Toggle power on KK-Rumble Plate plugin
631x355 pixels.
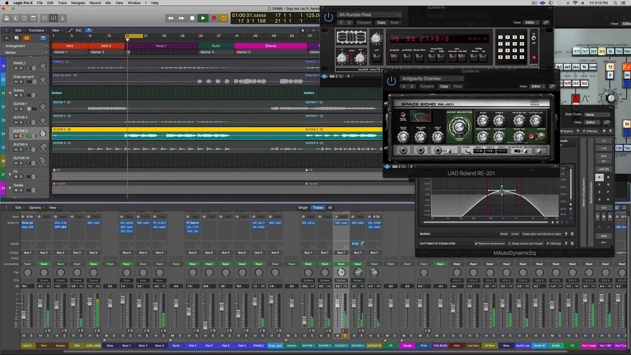pyautogui.click(x=329, y=17)
